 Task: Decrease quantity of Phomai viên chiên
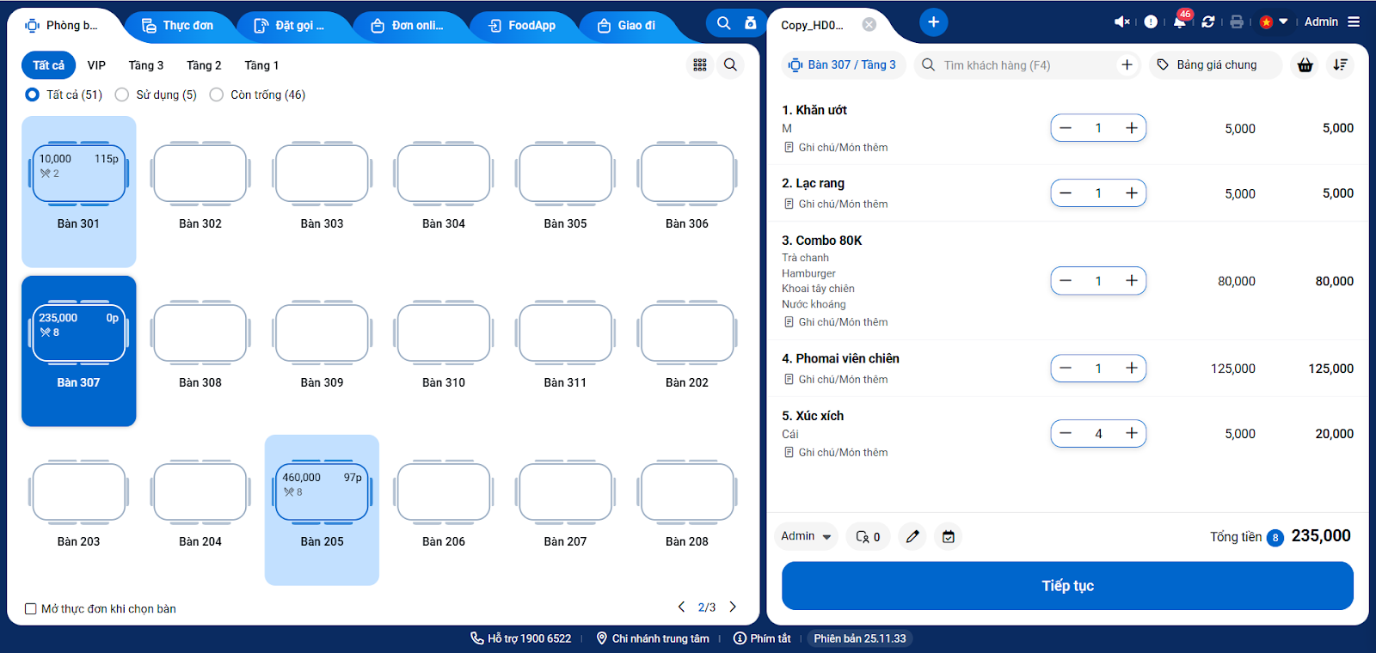tap(1066, 369)
